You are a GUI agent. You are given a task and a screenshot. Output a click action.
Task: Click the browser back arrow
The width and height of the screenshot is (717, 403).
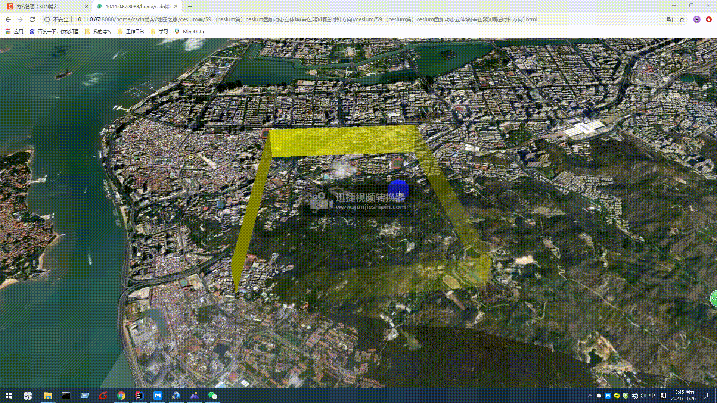pos(8,19)
